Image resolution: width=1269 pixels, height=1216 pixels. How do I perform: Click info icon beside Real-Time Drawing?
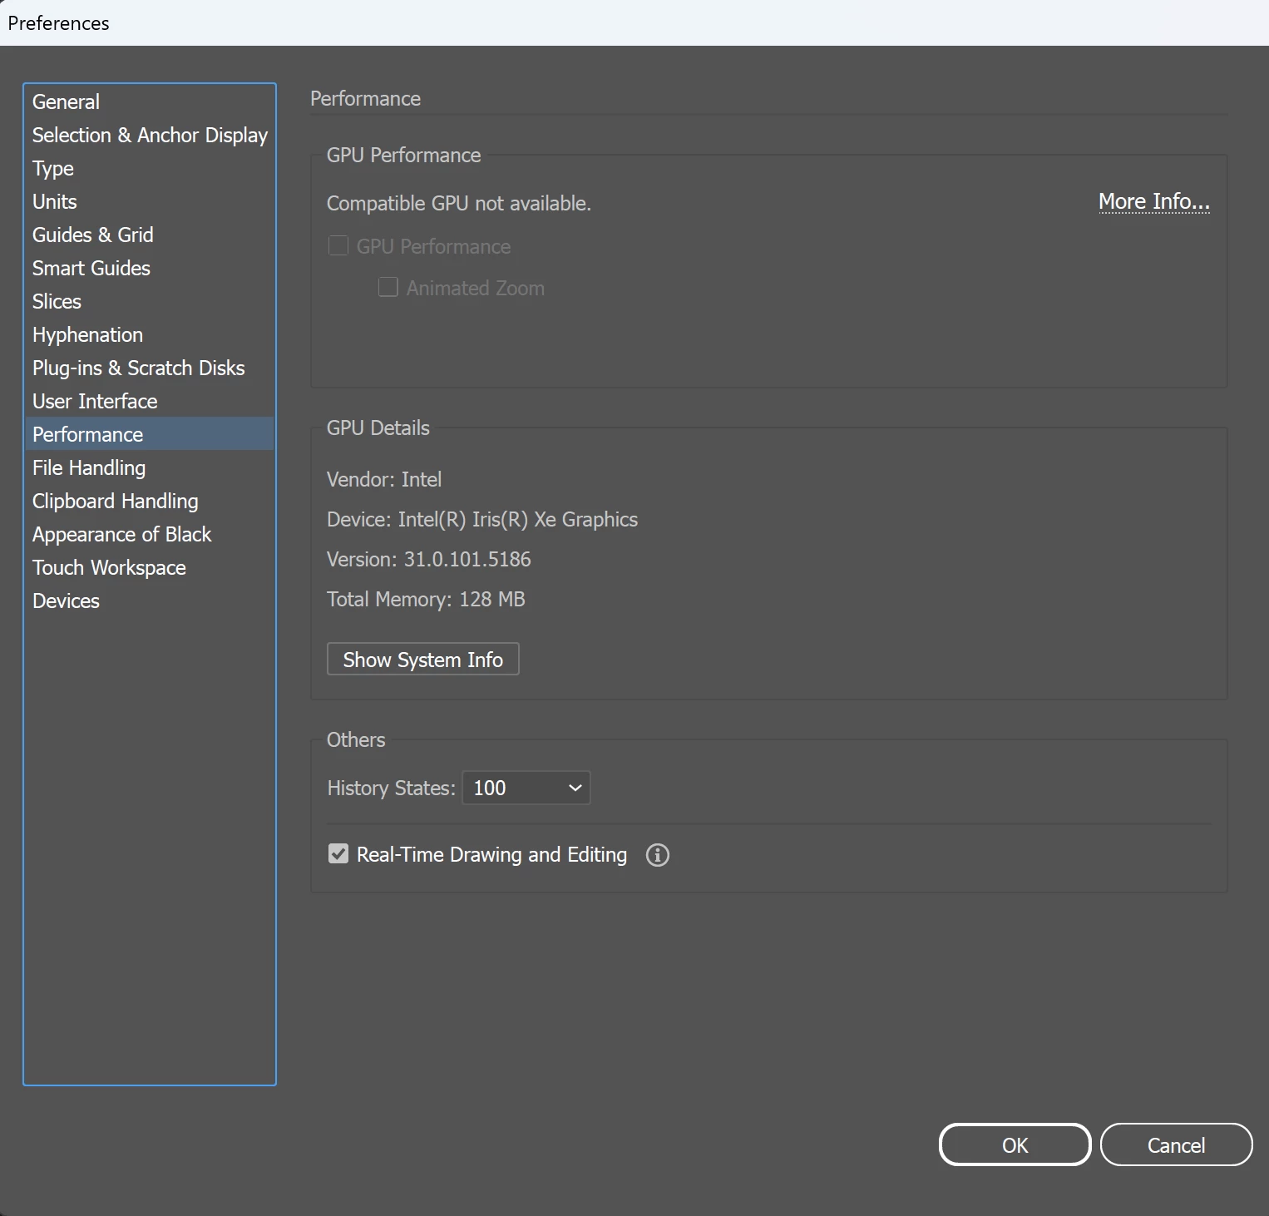[658, 855]
